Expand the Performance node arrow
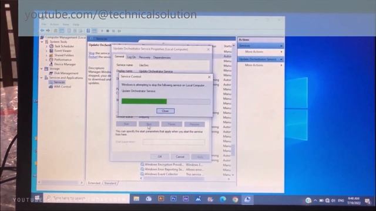This screenshot has height=211, width=376. [x=46, y=60]
